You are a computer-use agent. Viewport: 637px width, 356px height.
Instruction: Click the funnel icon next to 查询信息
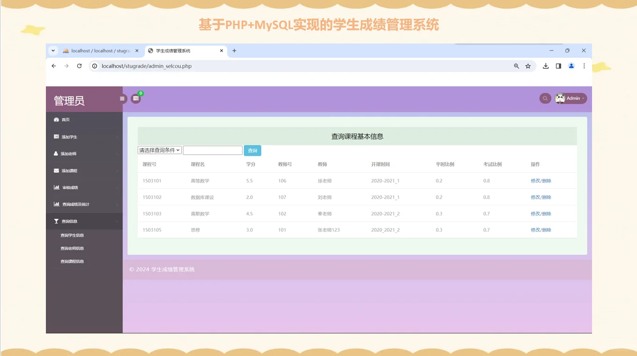(x=57, y=221)
